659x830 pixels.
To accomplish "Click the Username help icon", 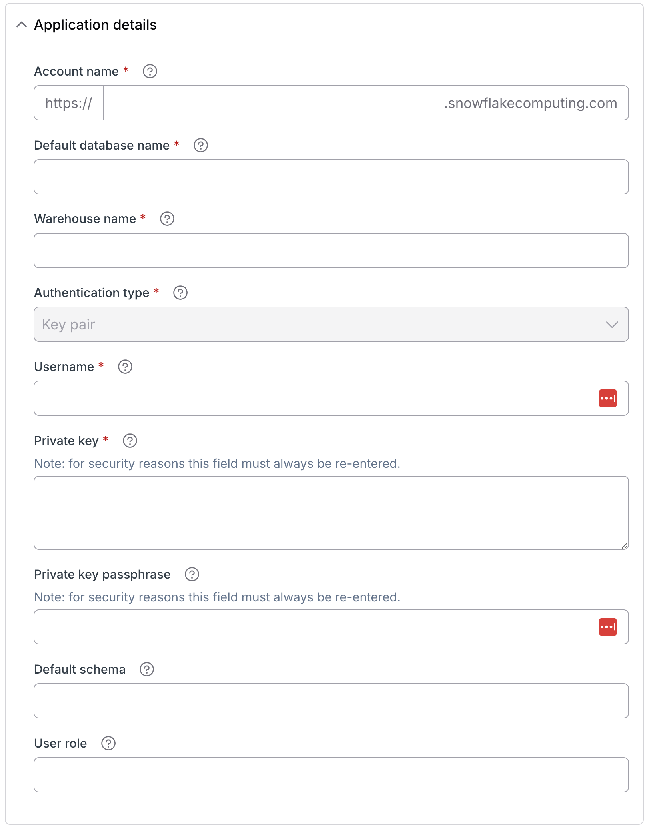I will tap(125, 367).
